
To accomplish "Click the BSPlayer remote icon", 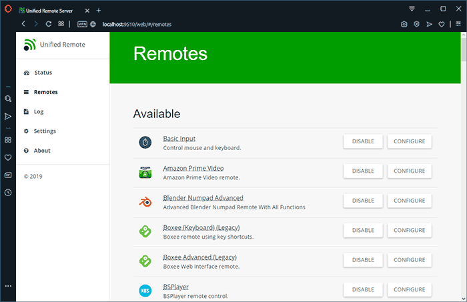I will (145, 290).
